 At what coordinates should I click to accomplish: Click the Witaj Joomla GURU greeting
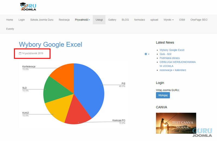point(168,90)
